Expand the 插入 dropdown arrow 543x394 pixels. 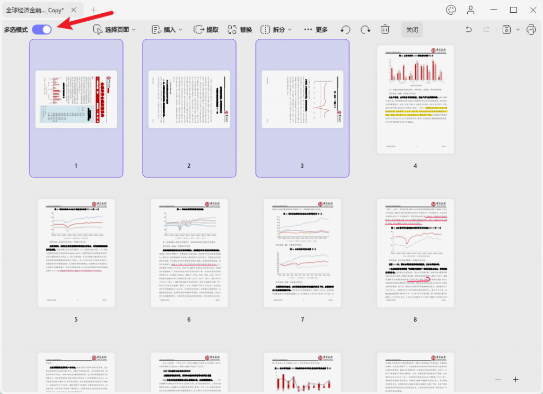(181, 30)
